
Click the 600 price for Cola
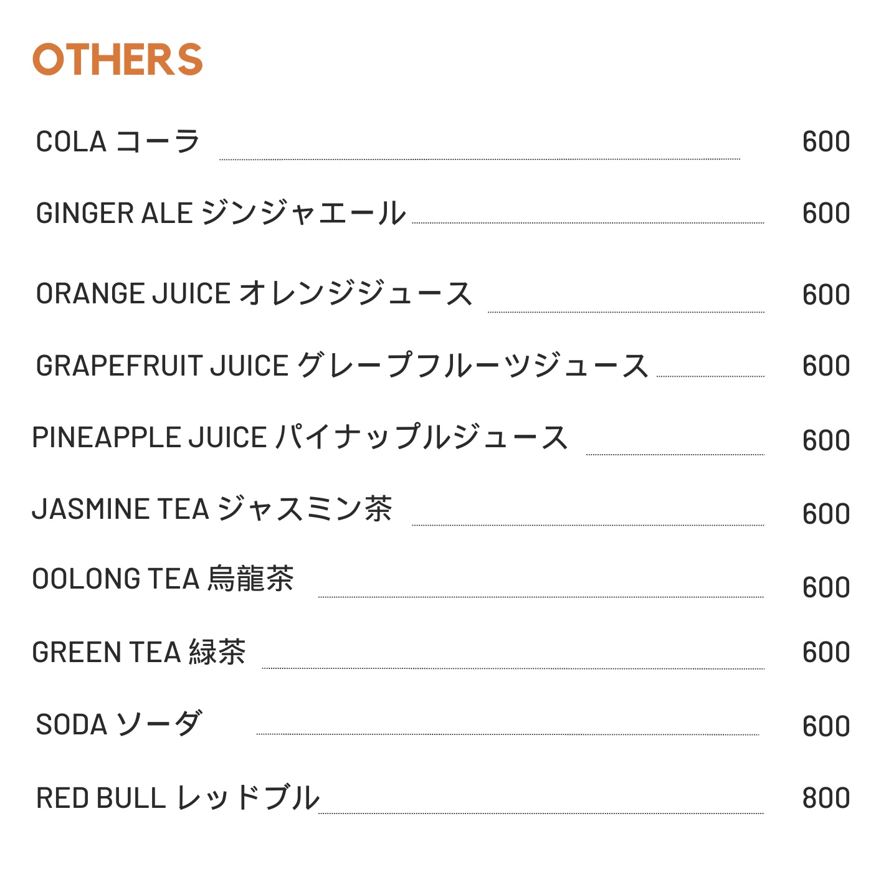826,142
